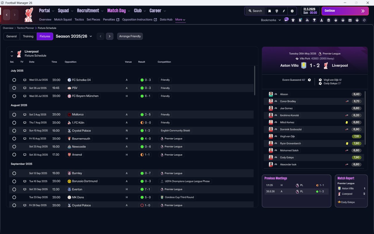Click the browser-style back navigation arrow
The width and height of the screenshot is (374, 234).
7,15
